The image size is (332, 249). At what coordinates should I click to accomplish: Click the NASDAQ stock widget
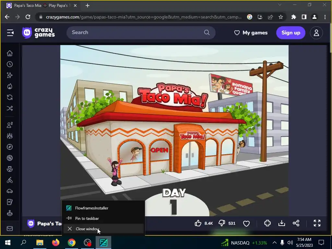[x=244, y=243]
